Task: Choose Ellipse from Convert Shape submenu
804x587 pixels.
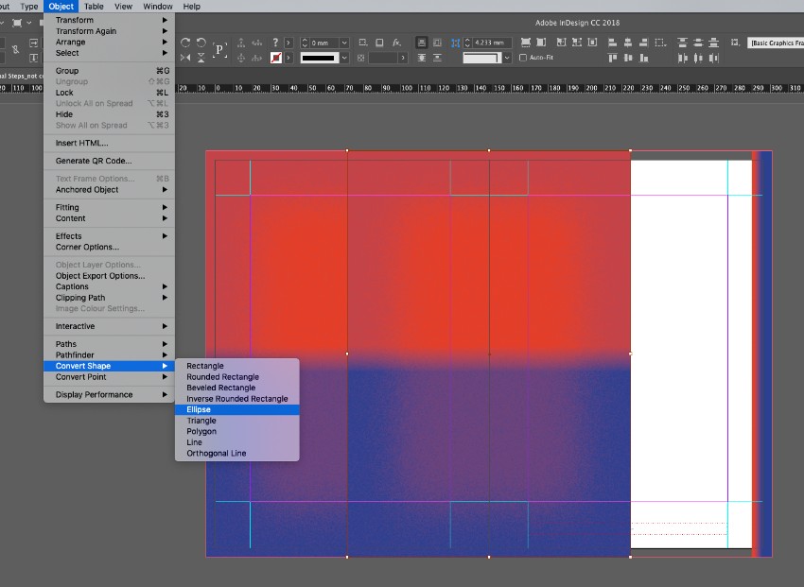Action: coord(199,409)
